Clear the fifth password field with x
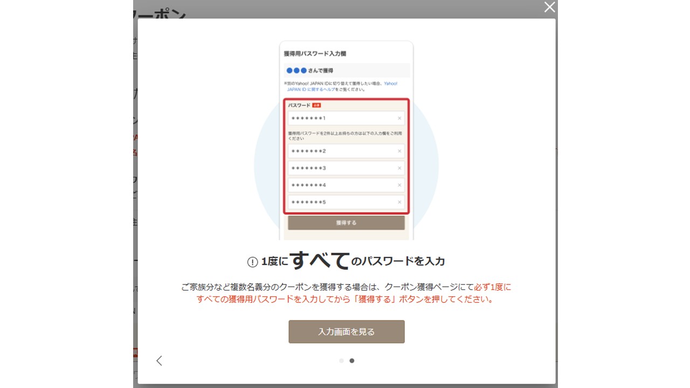The width and height of the screenshot is (690, 388). [x=399, y=203]
